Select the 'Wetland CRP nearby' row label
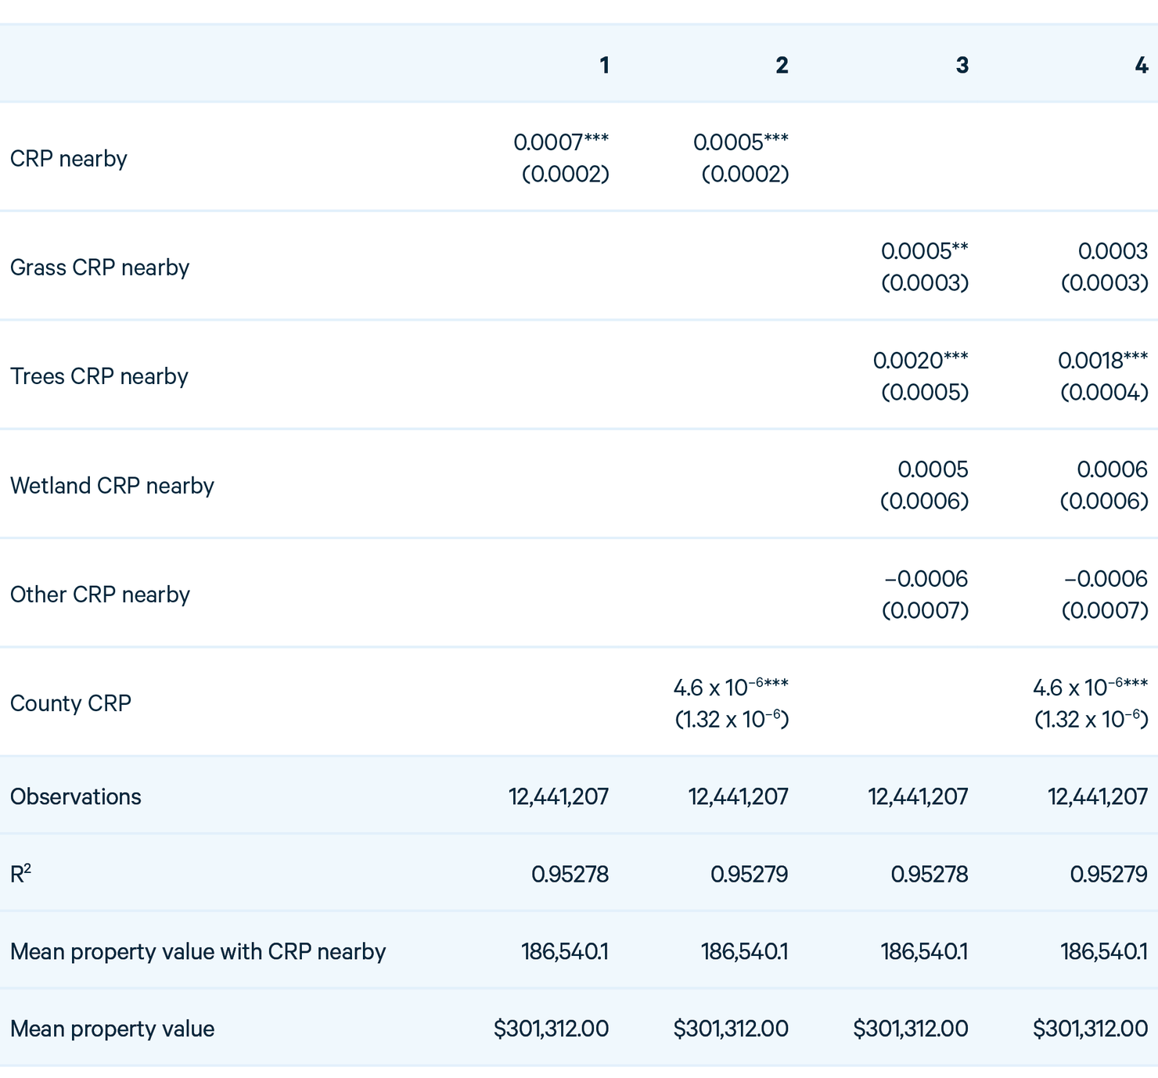This screenshot has height=1078, width=1158. click(x=112, y=486)
